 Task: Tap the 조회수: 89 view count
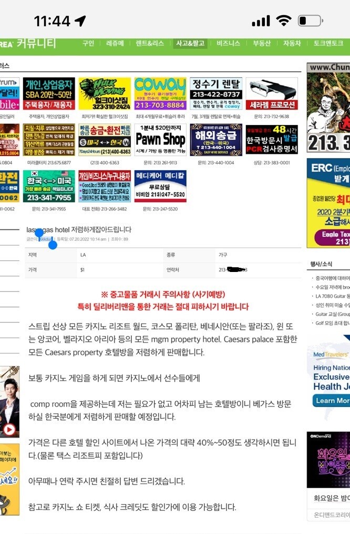tap(120, 239)
